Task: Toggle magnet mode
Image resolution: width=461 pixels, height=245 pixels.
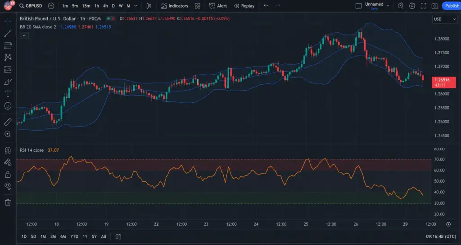Action: pyautogui.click(x=8, y=150)
